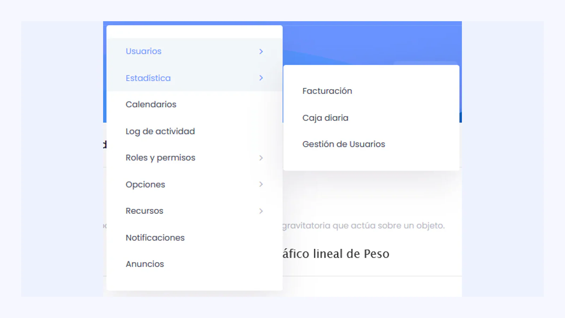Open Calendarios from the menu
This screenshot has width=565, height=318.
(194, 105)
